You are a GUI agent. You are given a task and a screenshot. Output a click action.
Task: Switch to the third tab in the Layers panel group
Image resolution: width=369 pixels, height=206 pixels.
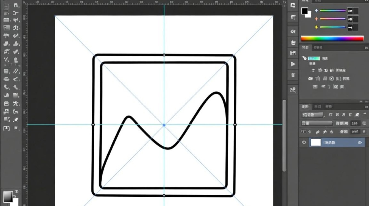click(328, 107)
